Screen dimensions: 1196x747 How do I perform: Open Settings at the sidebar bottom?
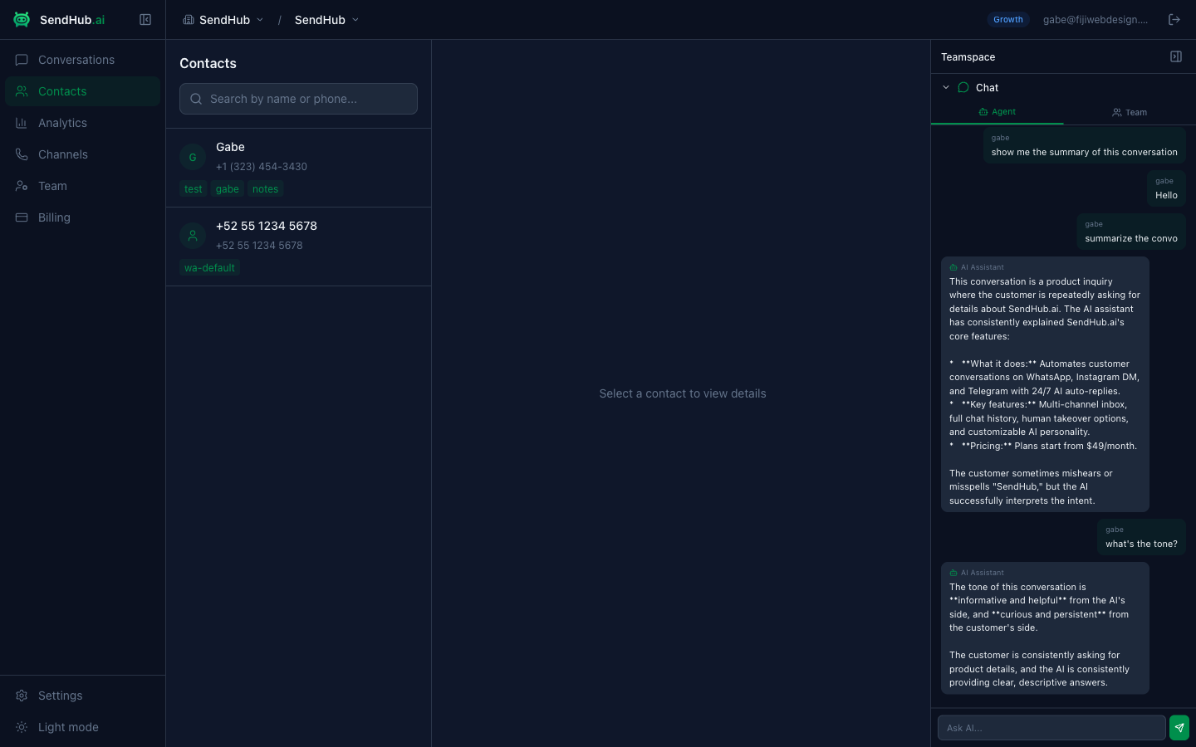[82, 696]
